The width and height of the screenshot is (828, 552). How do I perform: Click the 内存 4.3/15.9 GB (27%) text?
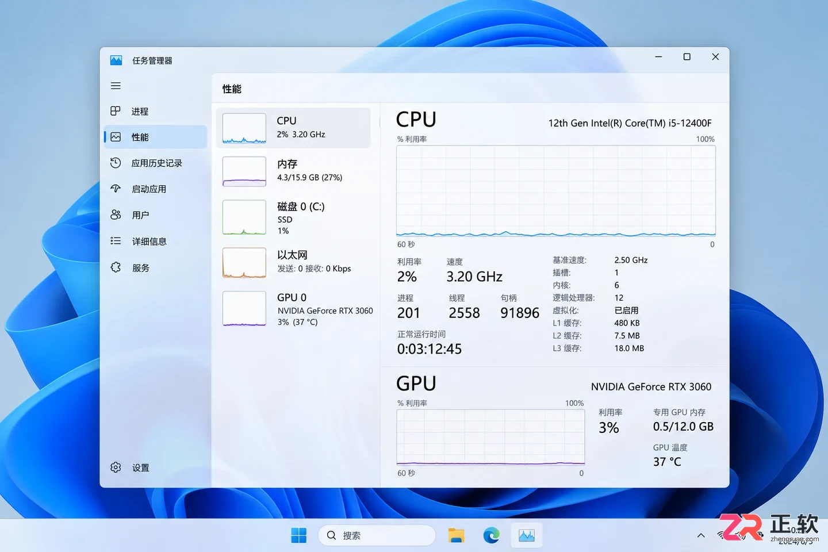point(309,171)
